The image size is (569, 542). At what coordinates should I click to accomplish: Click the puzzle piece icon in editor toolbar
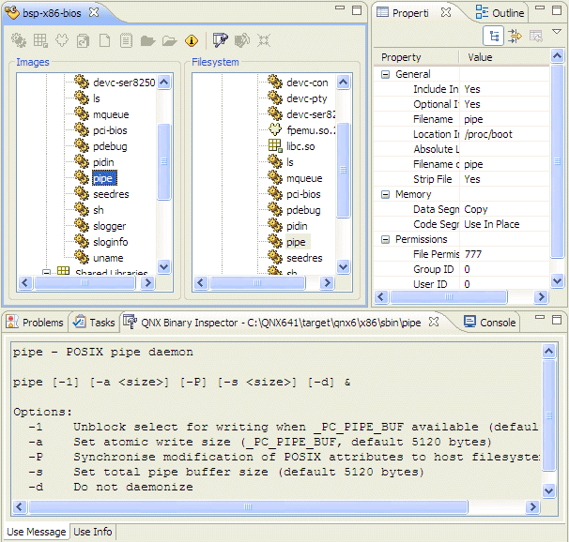click(x=61, y=40)
